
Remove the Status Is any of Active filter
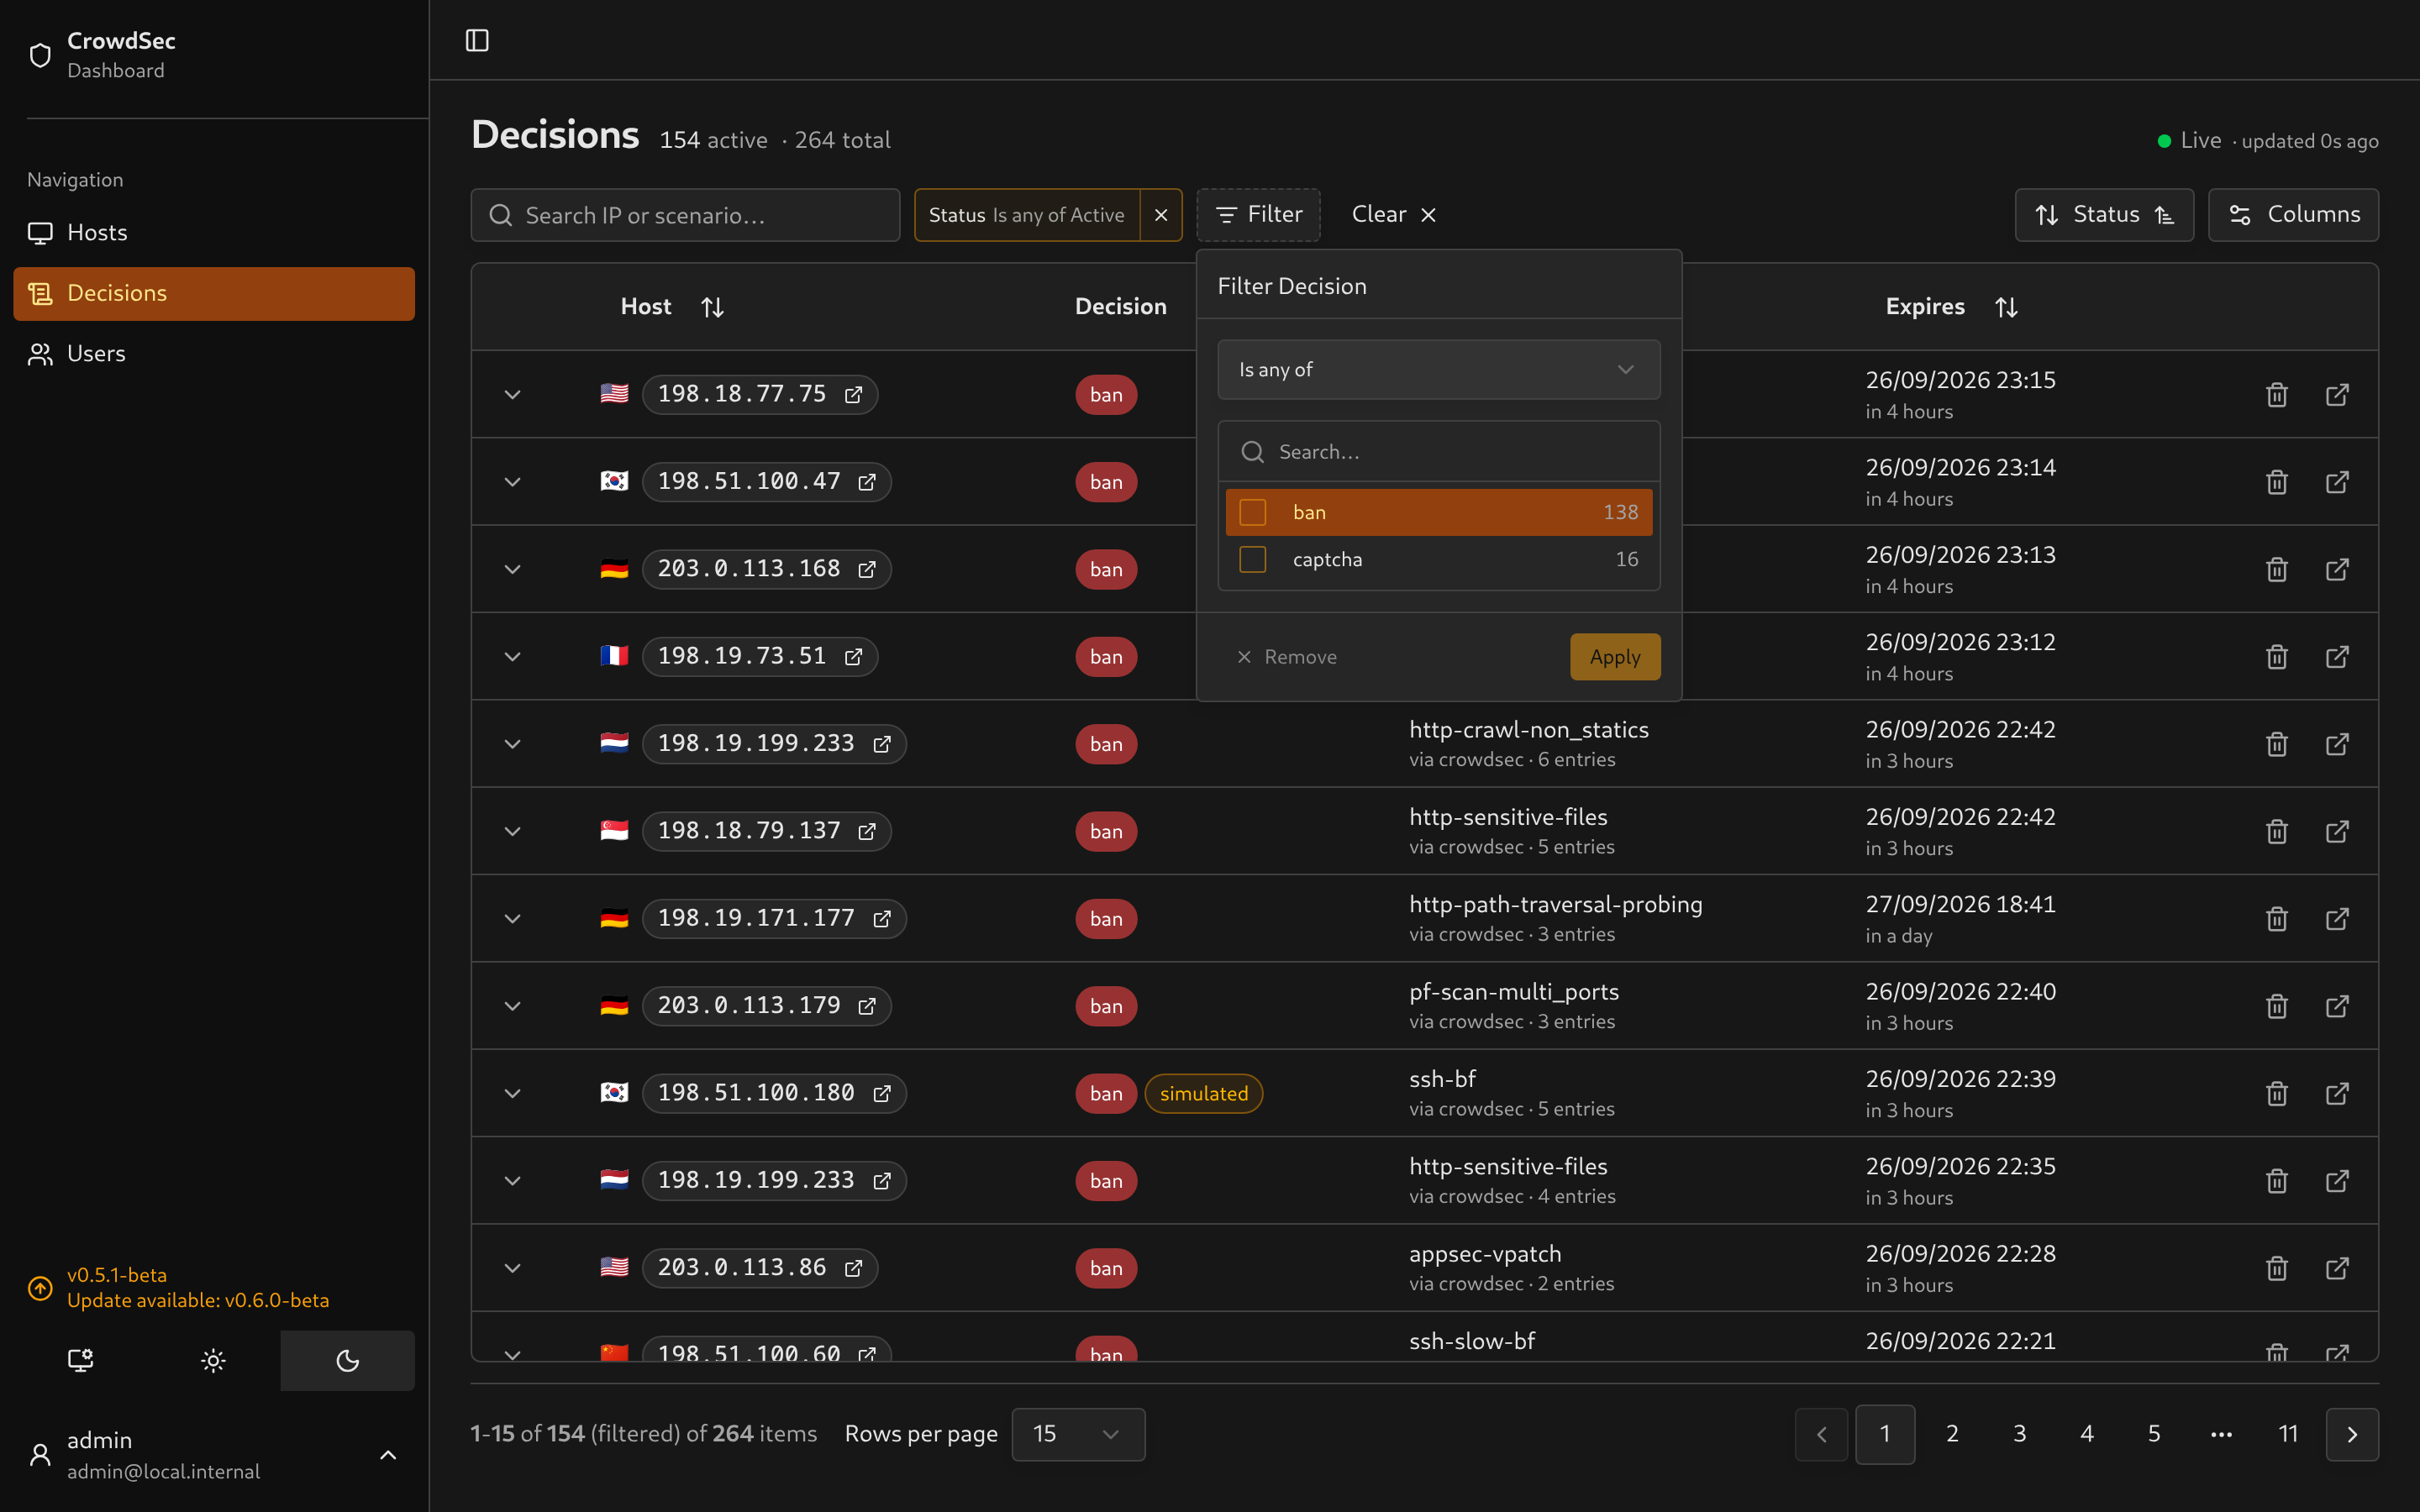(1161, 215)
